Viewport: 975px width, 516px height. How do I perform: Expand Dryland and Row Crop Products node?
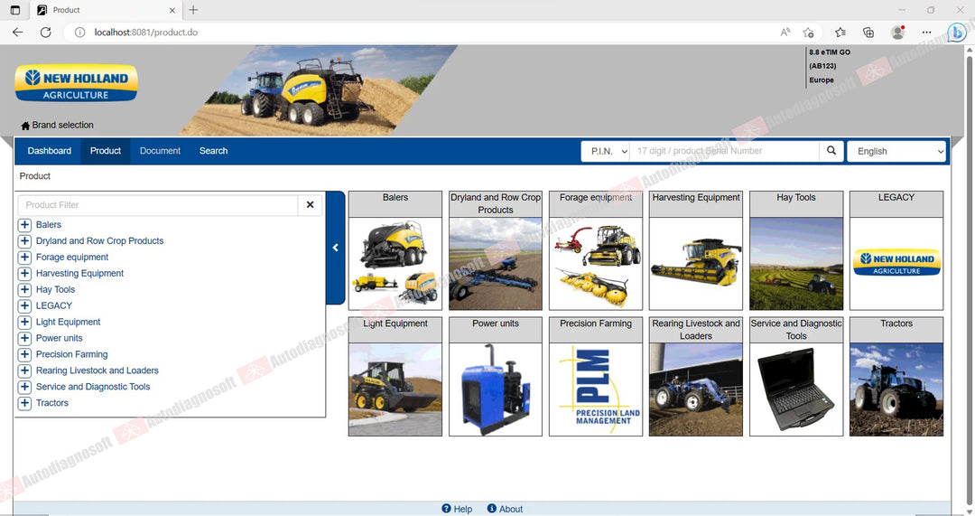click(x=24, y=241)
